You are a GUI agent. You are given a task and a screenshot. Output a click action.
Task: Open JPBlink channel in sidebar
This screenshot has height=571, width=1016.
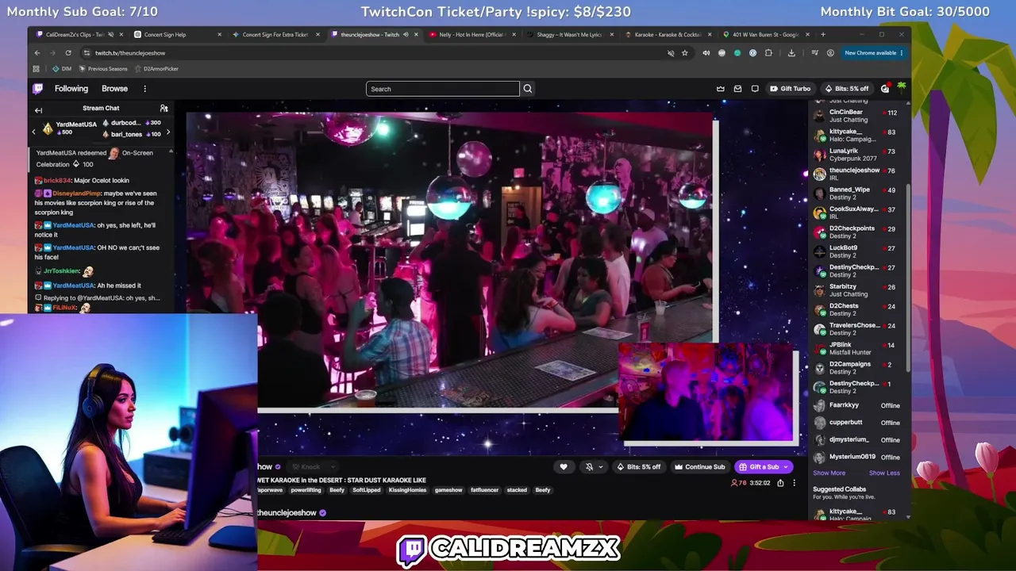(x=857, y=348)
